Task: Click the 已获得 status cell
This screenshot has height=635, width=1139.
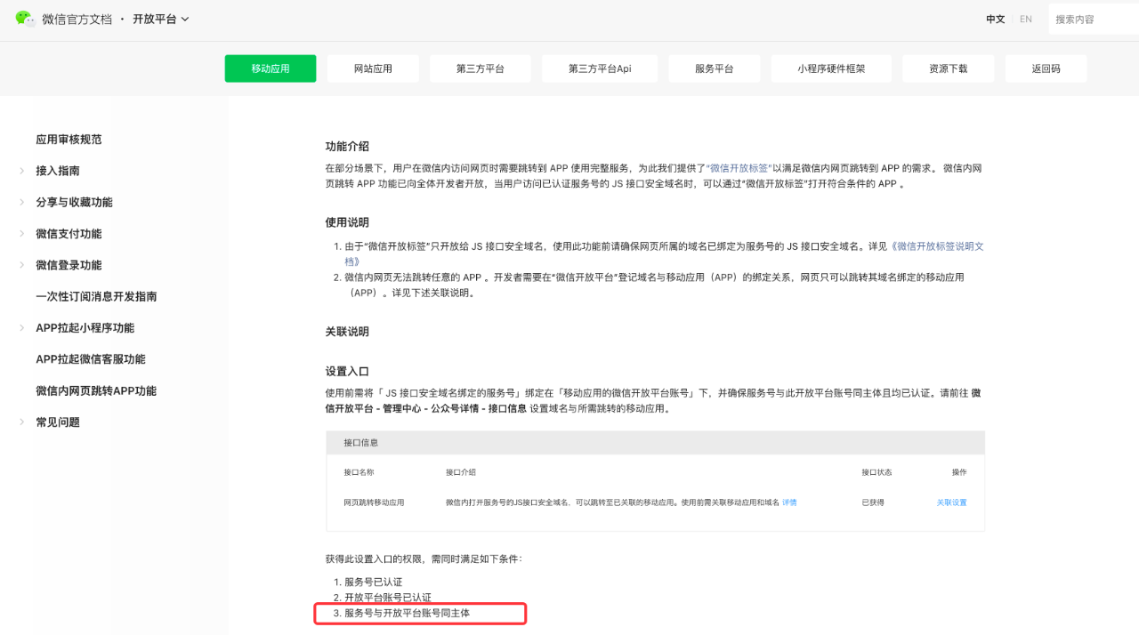Action: click(x=873, y=502)
